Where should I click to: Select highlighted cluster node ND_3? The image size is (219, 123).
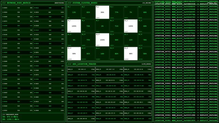tap(102, 12)
